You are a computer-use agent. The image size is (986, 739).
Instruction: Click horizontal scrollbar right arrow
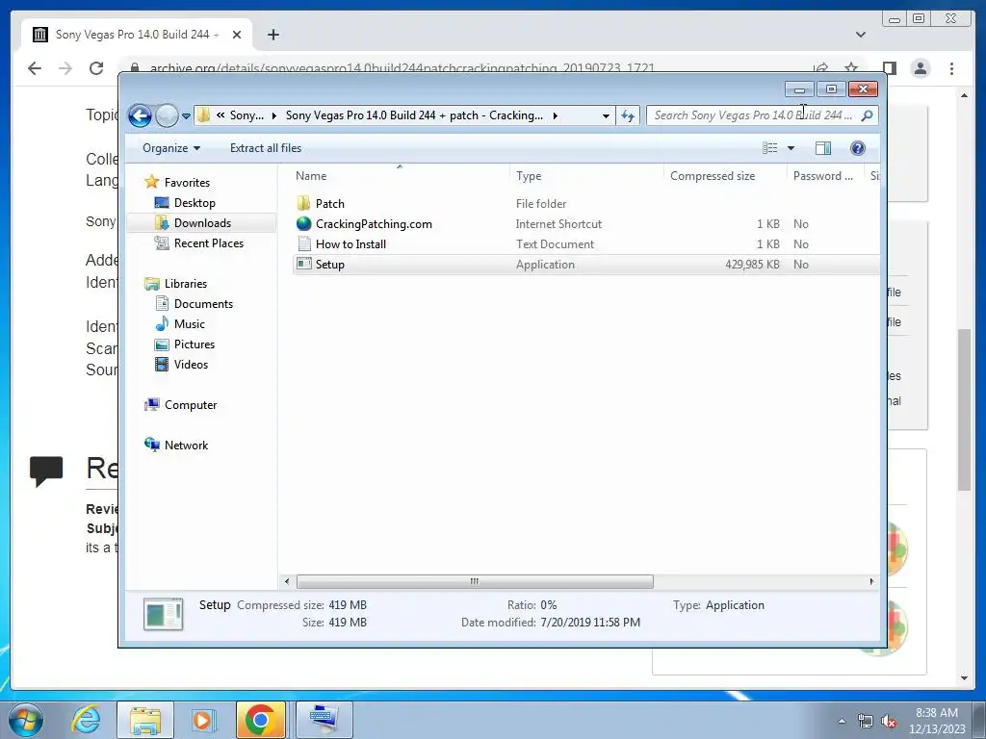(871, 582)
